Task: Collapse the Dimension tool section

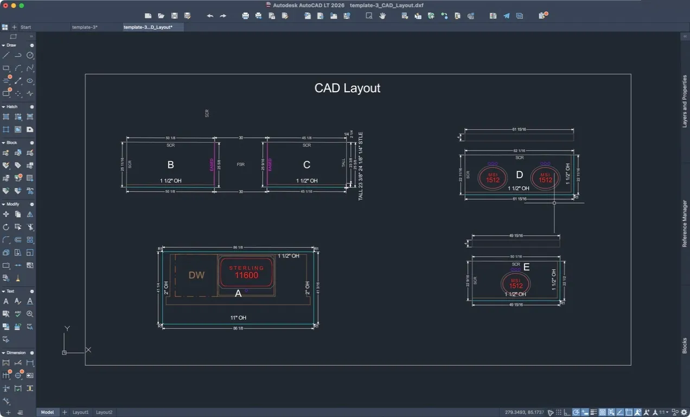Action: (3, 353)
